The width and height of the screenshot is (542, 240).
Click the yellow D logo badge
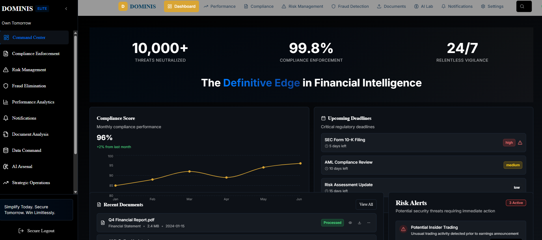point(123,6)
